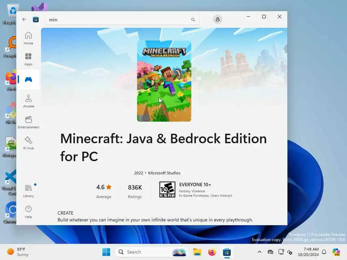Click the 'CREATE' heading text
Screen dimensions: 347x260
click(x=65, y=213)
